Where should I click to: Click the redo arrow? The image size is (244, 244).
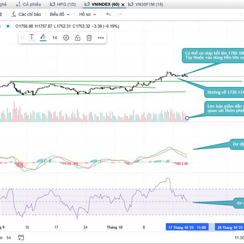point(120,14)
